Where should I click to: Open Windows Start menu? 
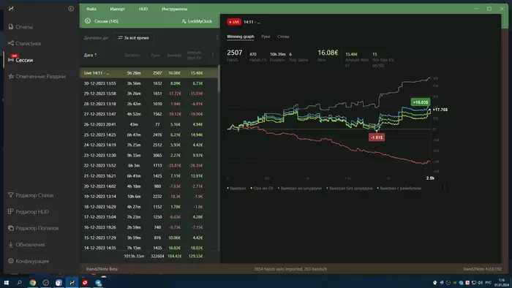coord(6,283)
